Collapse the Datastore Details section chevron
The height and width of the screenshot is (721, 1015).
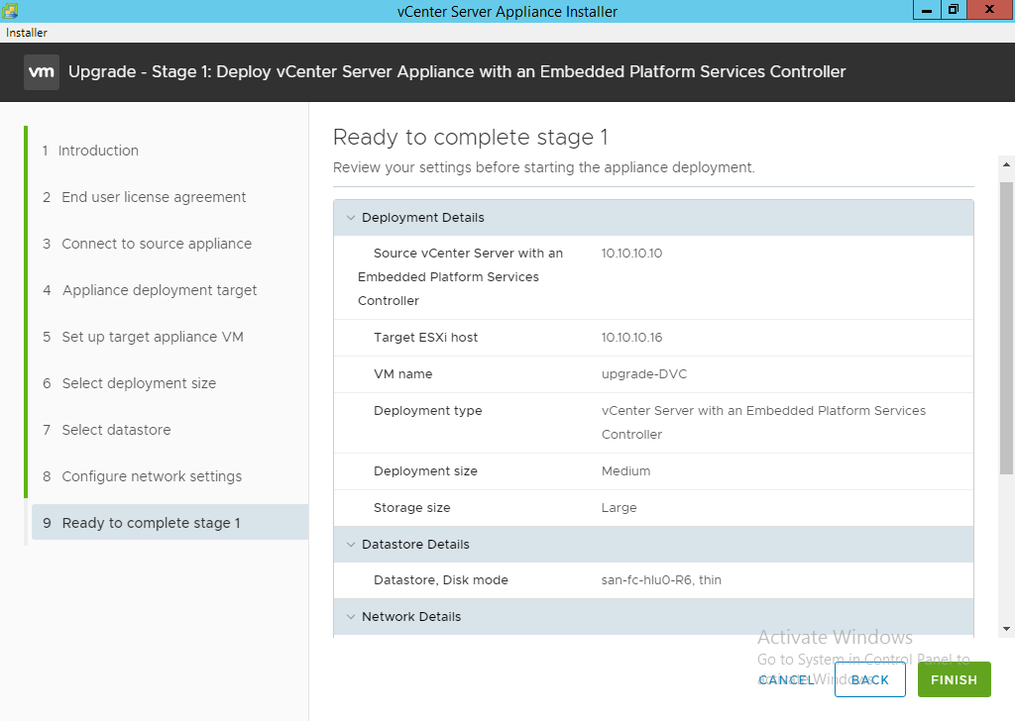click(351, 545)
